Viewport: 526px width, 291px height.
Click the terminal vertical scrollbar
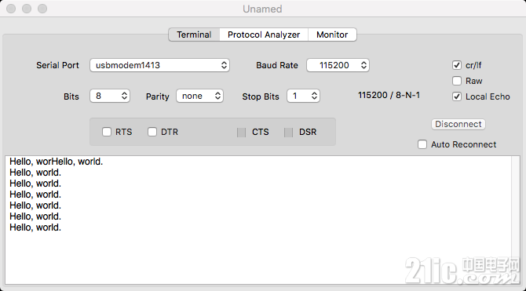[516, 220]
